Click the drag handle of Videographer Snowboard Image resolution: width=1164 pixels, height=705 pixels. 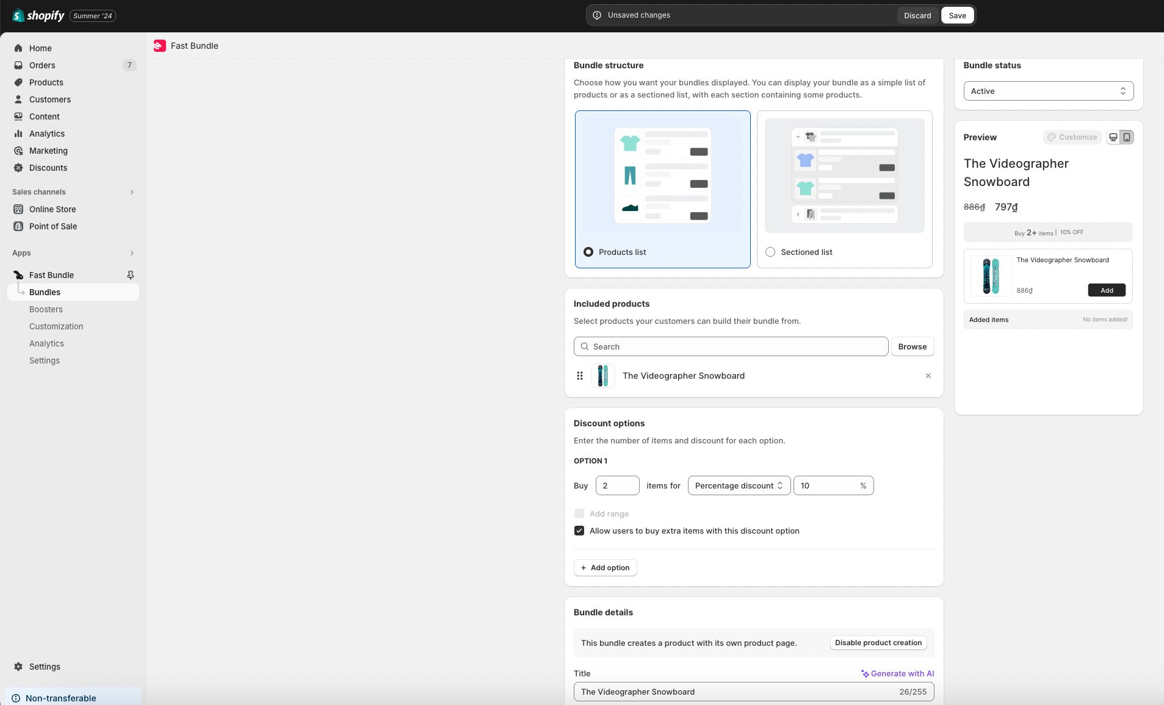pos(580,376)
